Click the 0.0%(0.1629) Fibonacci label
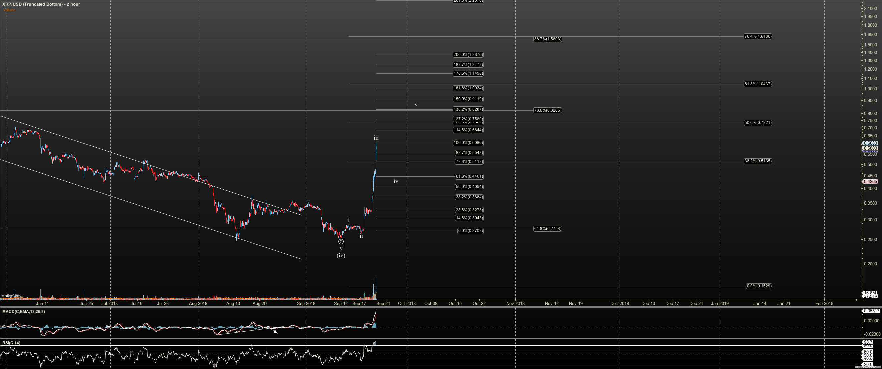 [x=759, y=286]
